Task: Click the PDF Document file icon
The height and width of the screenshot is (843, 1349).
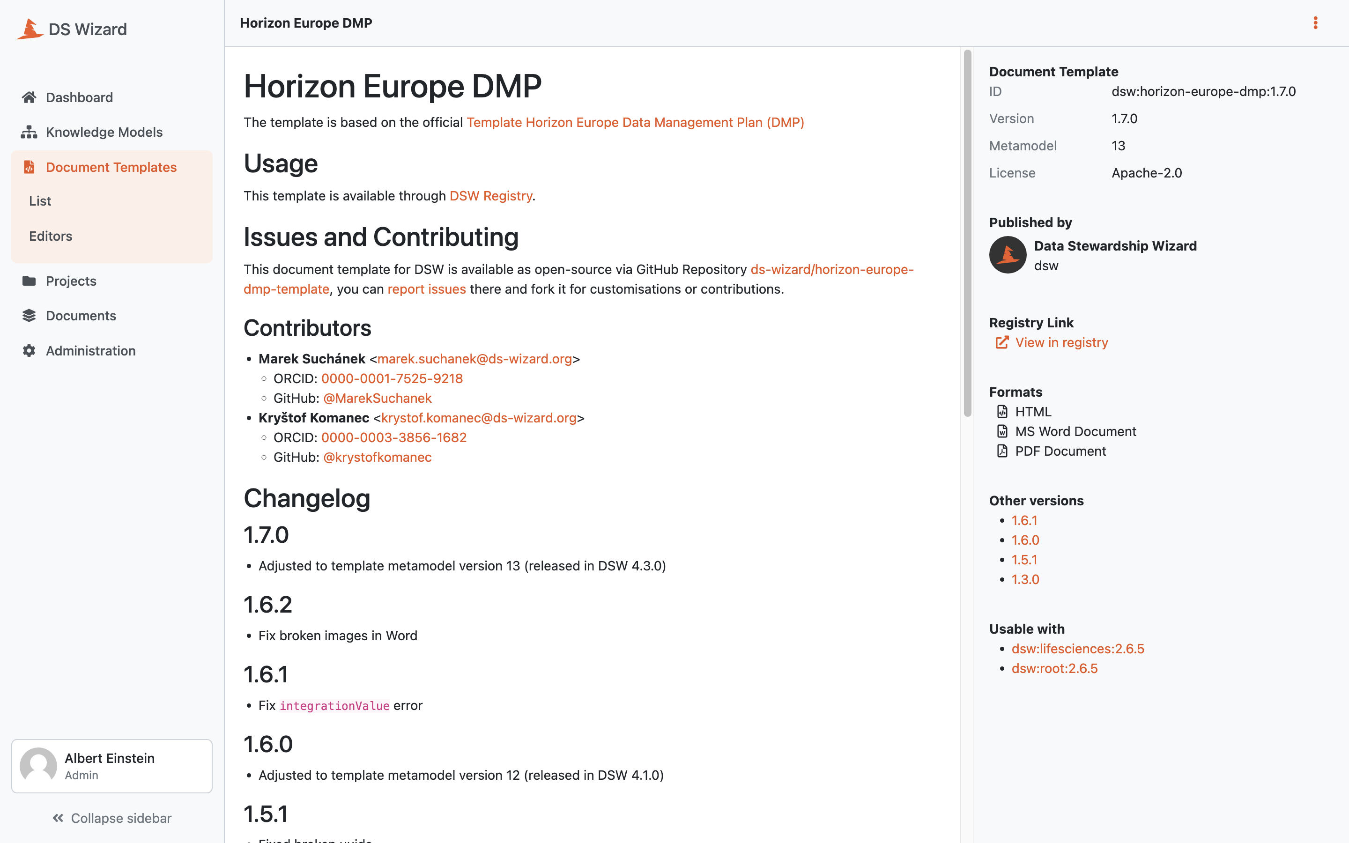Action: click(1002, 451)
